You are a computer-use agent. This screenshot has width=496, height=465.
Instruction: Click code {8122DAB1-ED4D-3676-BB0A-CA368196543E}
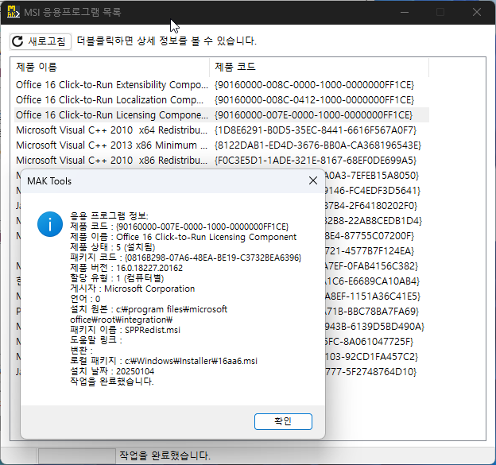[318, 145]
